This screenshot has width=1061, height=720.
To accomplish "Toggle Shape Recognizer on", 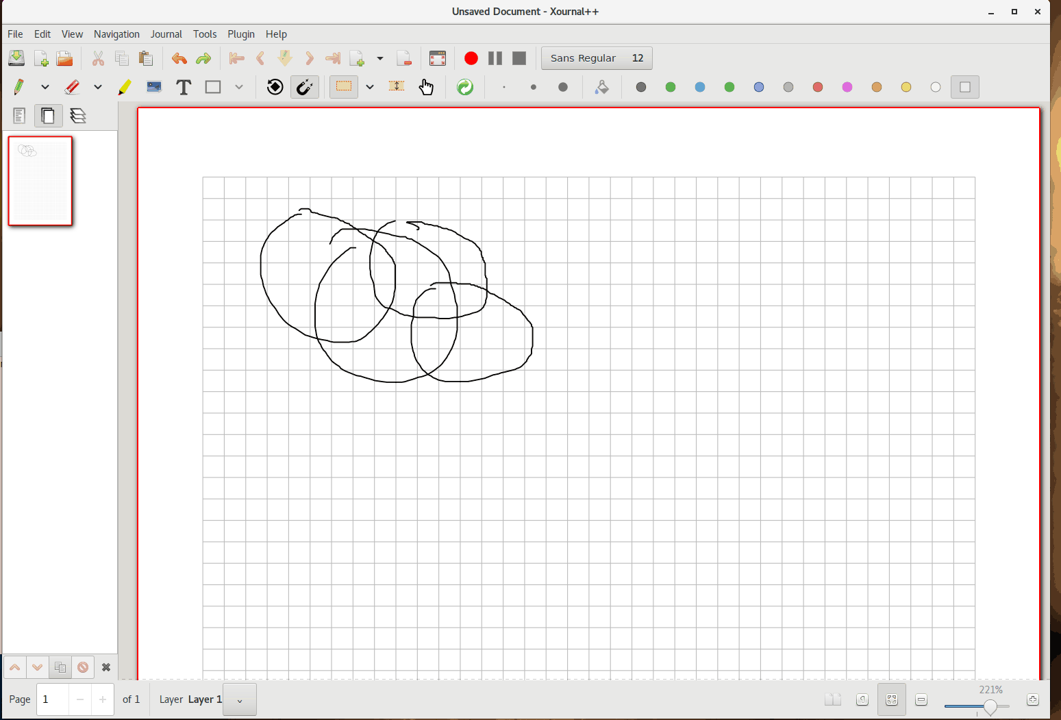I will click(274, 87).
